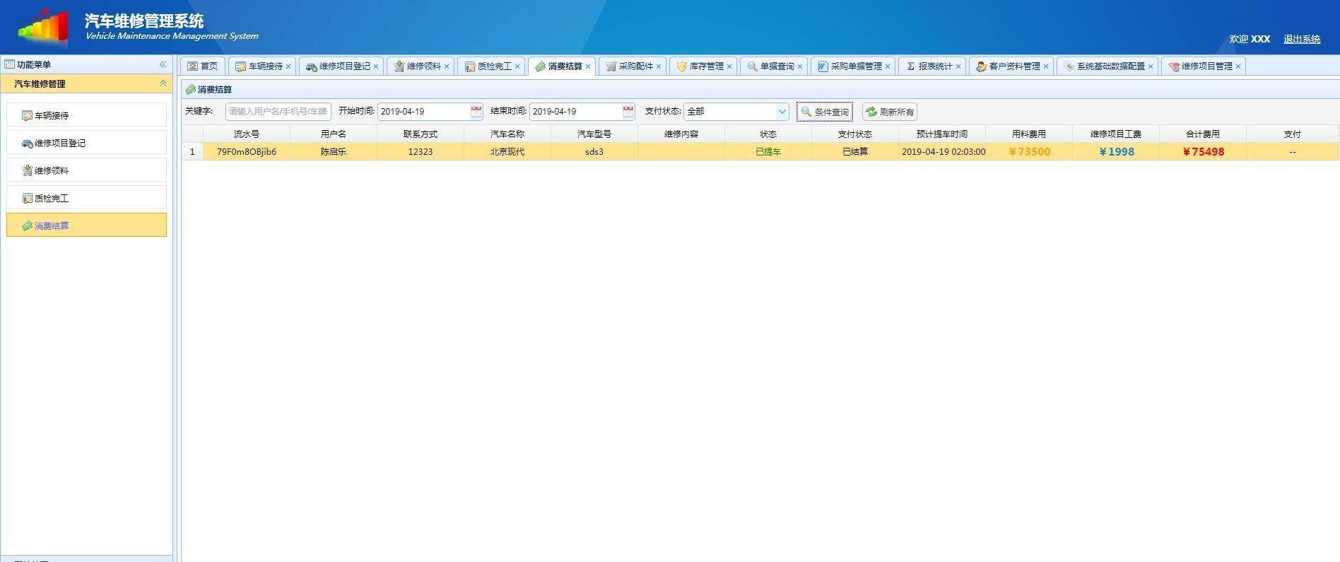Sort by the 汽车型号 column header
Viewport: 1340px width, 562px height.
(x=594, y=134)
